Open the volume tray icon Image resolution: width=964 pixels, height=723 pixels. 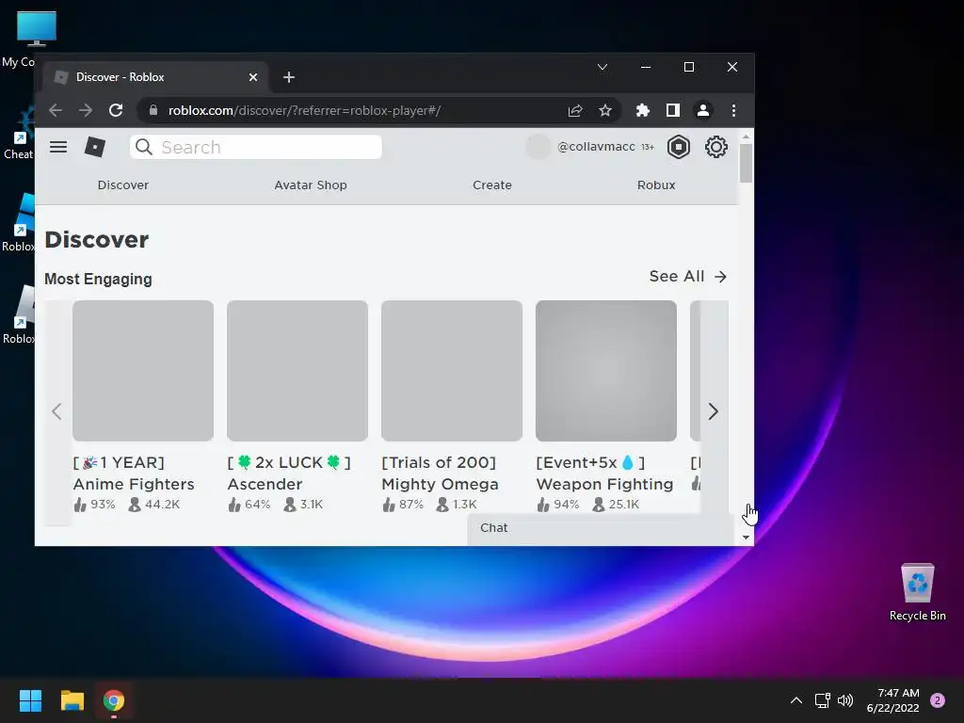click(846, 700)
